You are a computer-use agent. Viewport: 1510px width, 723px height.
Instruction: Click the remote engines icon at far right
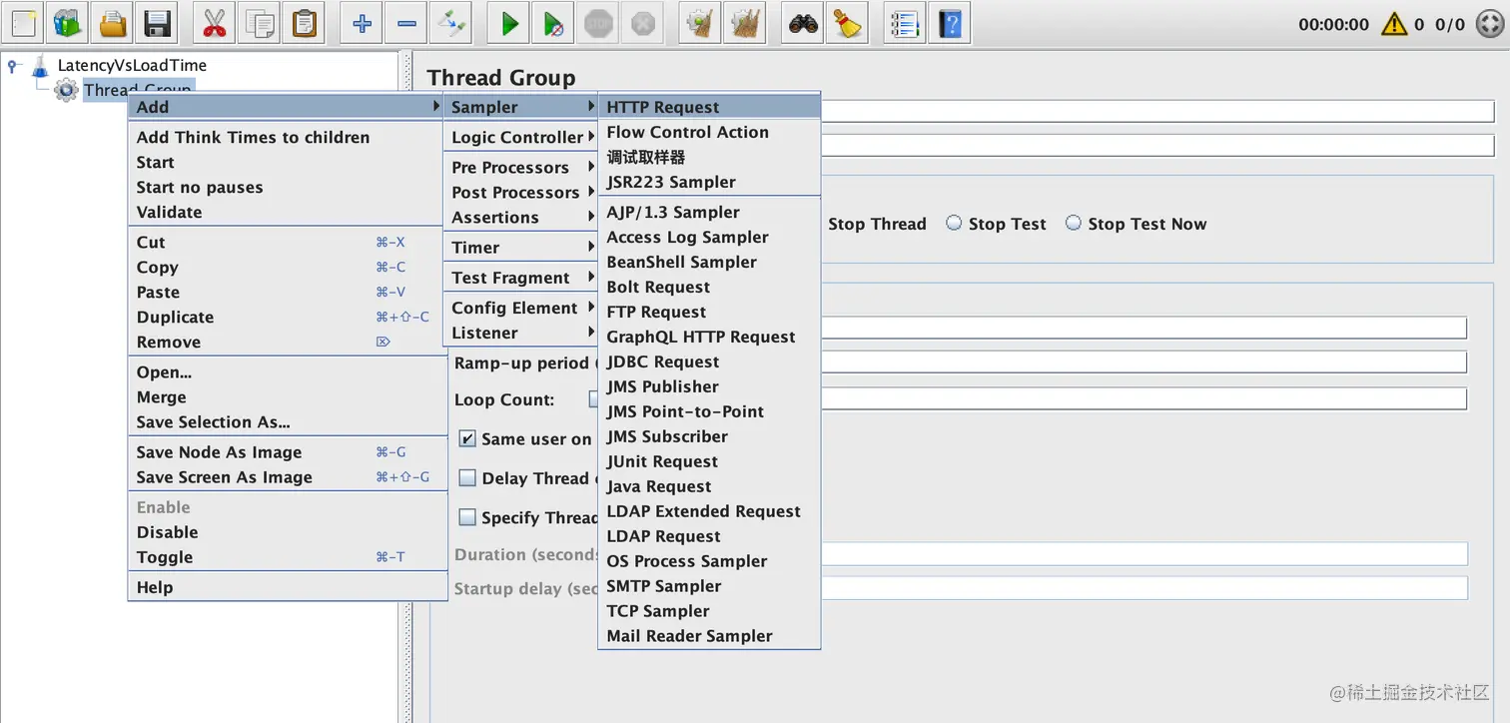tap(1488, 23)
